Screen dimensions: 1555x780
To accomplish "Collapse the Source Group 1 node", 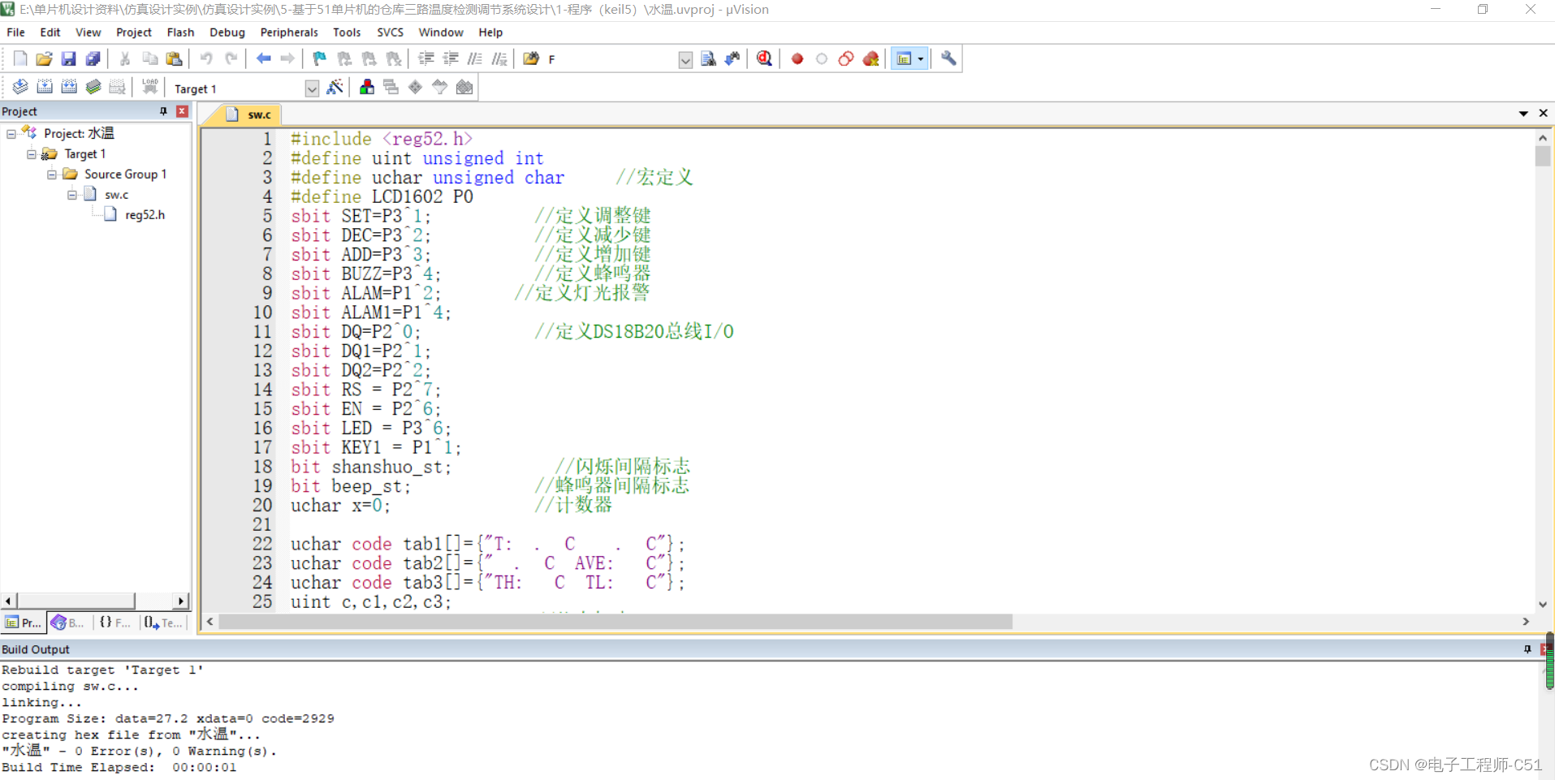I will click(x=52, y=174).
